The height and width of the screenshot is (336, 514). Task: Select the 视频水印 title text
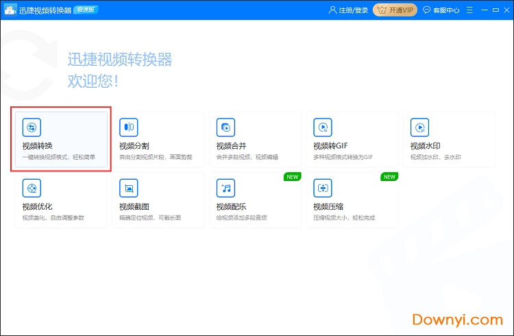[x=425, y=145]
